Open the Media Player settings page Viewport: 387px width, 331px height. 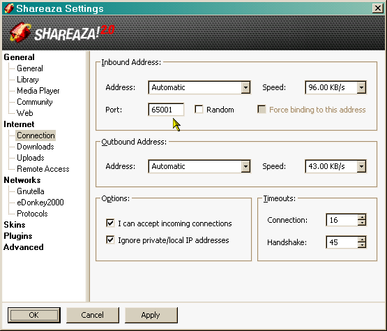[x=38, y=91]
